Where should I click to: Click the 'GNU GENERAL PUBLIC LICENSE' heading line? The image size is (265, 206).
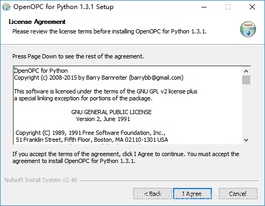(112, 112)
